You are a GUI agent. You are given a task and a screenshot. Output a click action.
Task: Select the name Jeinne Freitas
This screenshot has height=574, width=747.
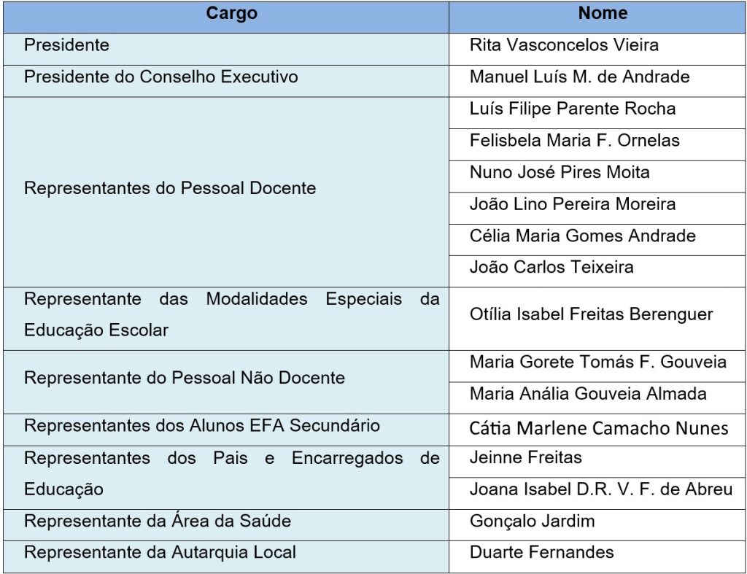coord(525,458)
